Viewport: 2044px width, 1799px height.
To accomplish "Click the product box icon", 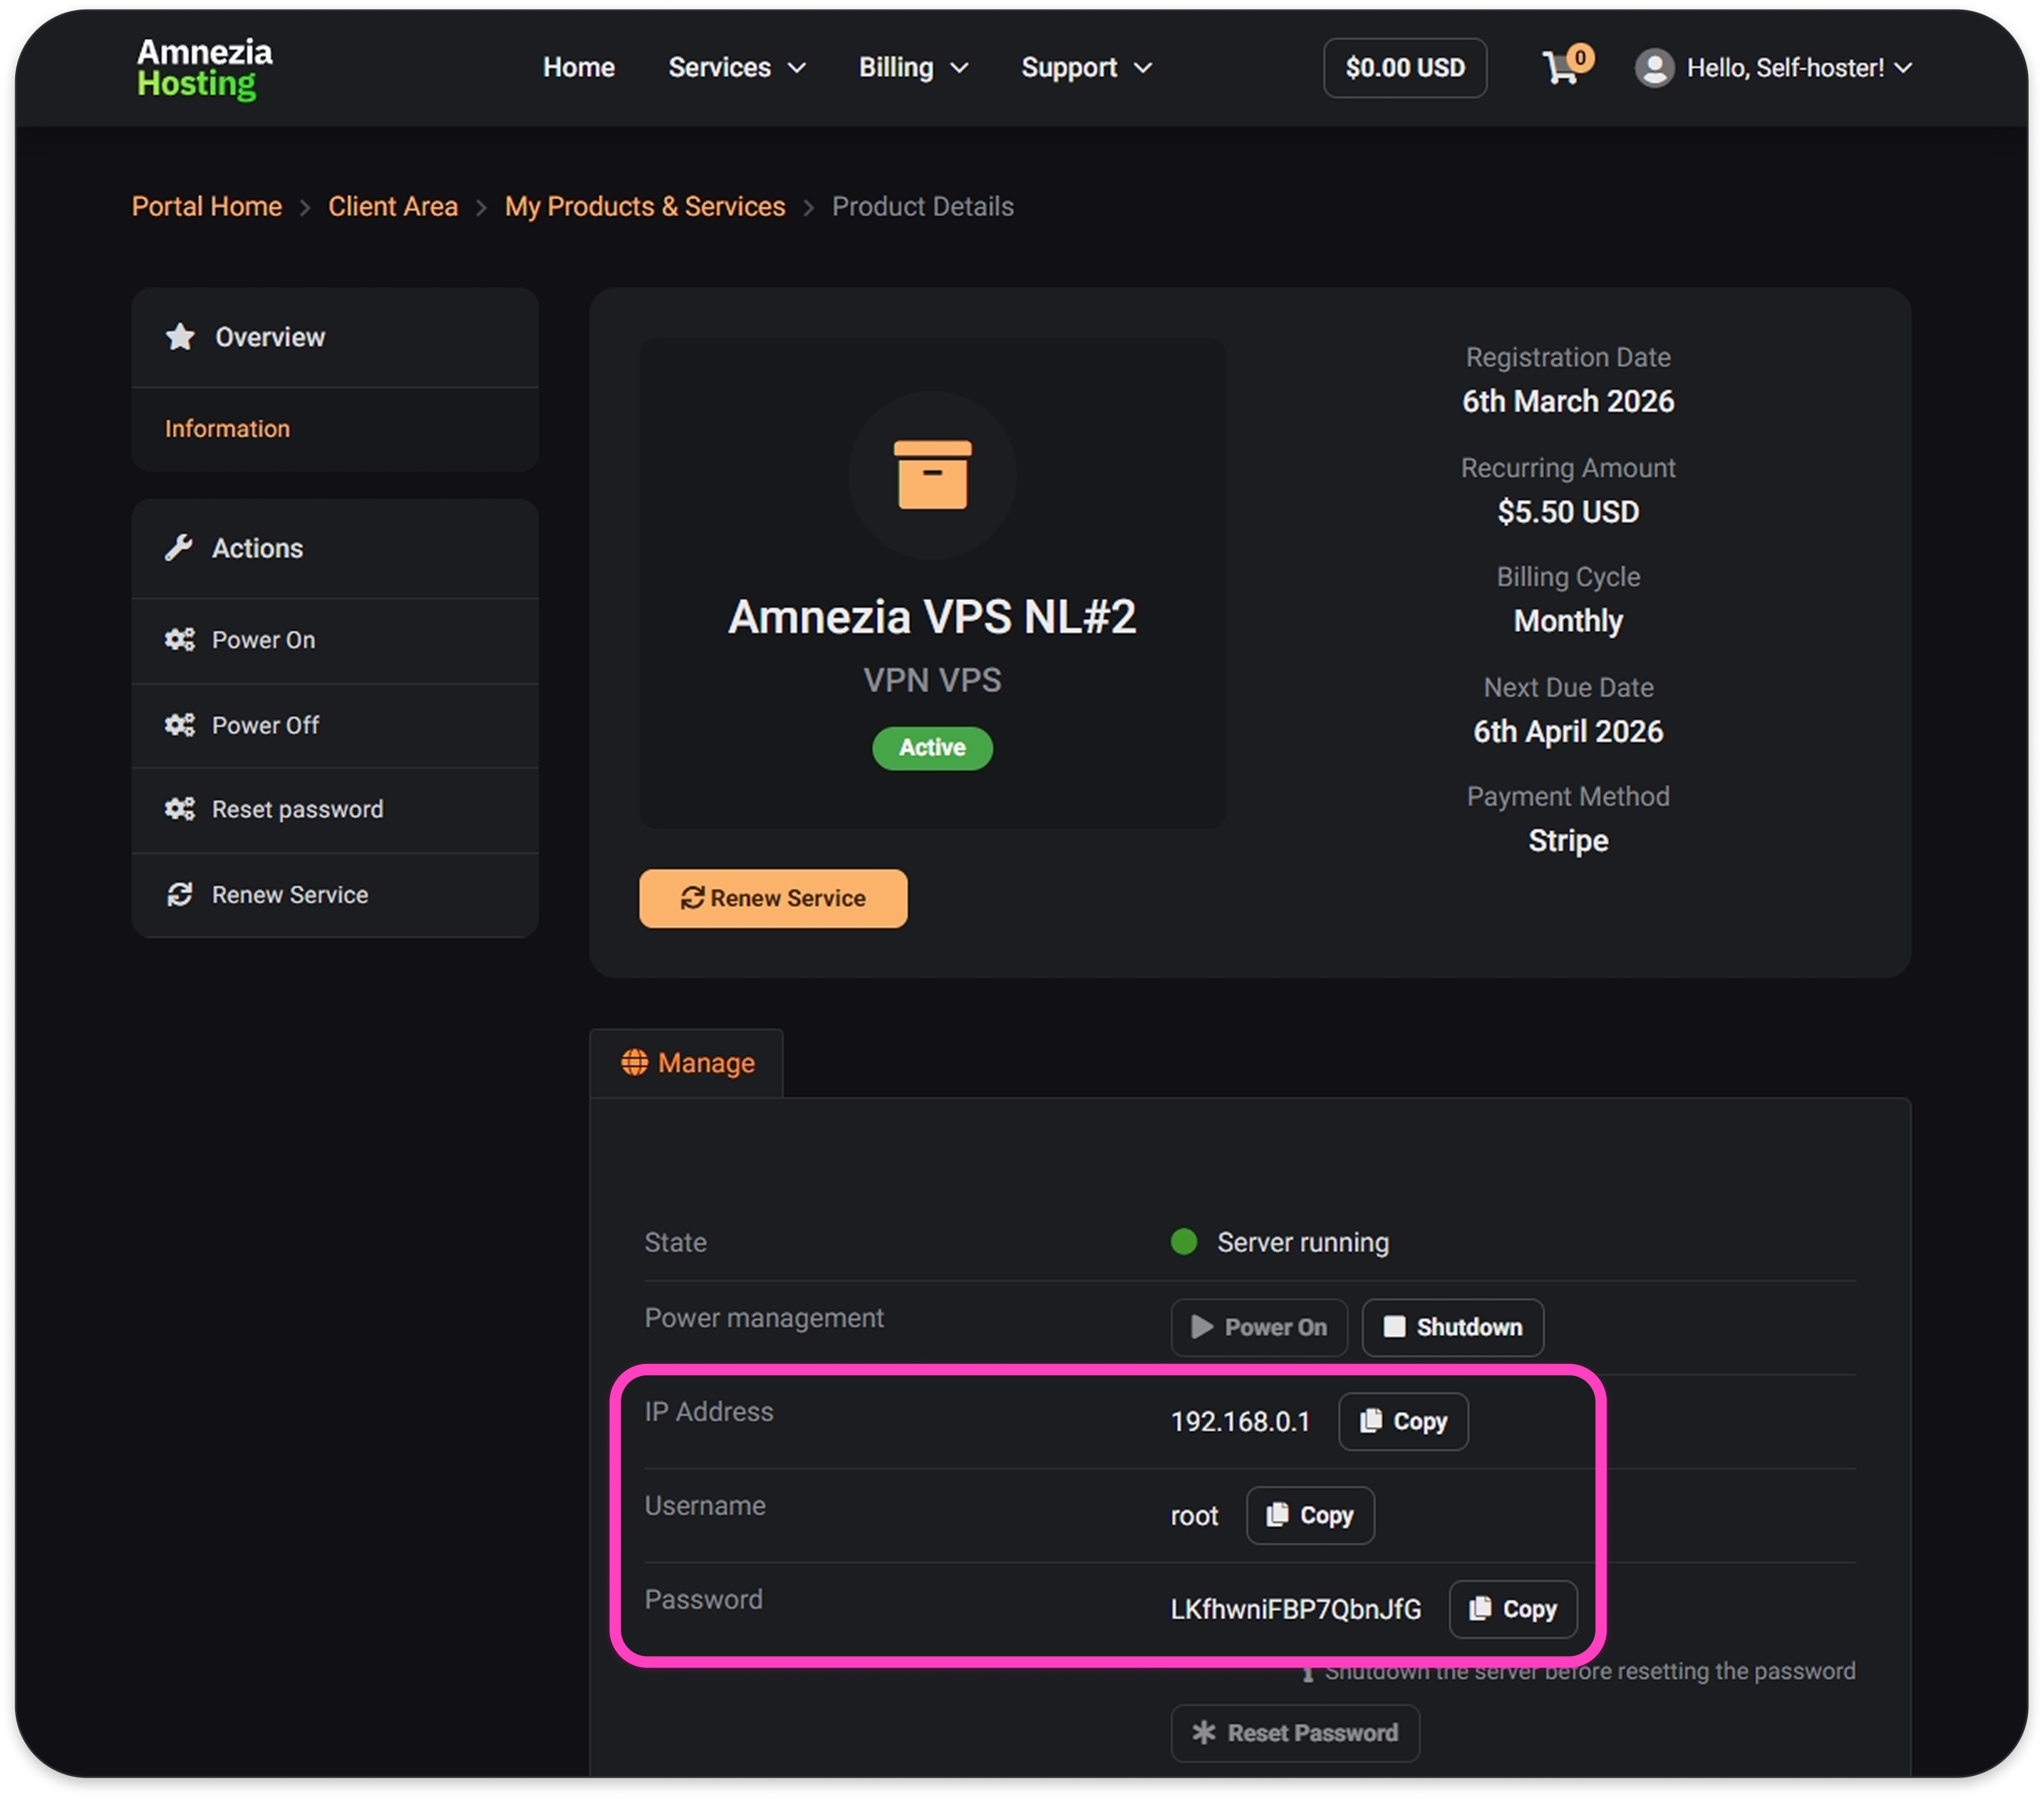I will click(x=932, y=475).
